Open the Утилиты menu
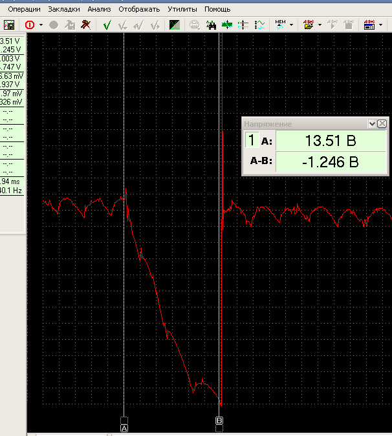The width and height of the screenshot is (392, 436). [182, 10]
